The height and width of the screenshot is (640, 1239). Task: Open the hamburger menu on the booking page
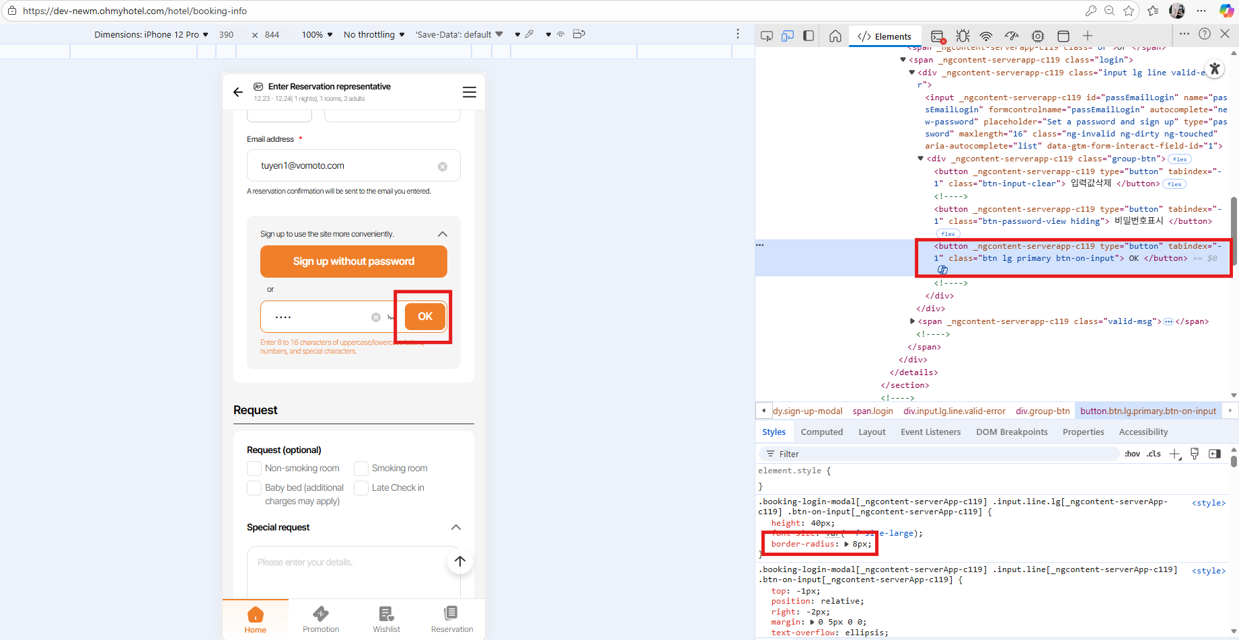470,92
